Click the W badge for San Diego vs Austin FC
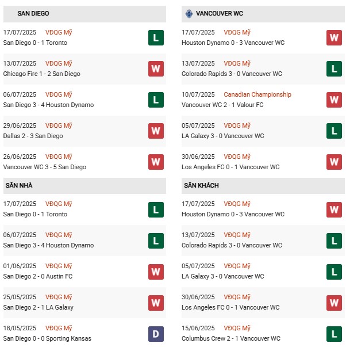 click(x=156, y=272)
